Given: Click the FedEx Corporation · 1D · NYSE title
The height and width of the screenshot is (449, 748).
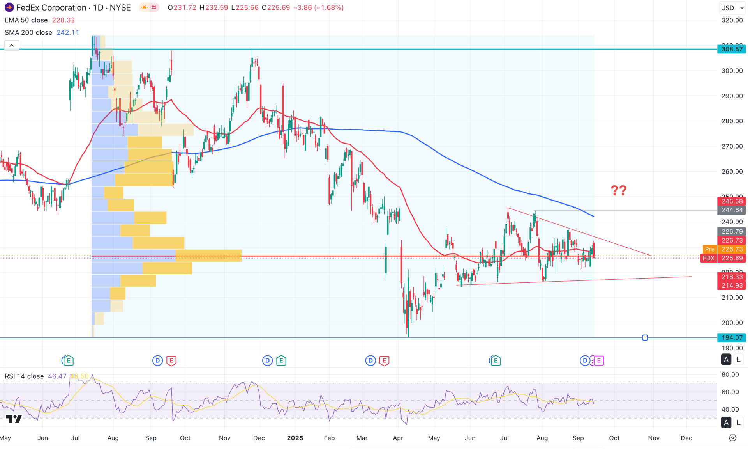Looking at the screenshot, I should [73, 8].
